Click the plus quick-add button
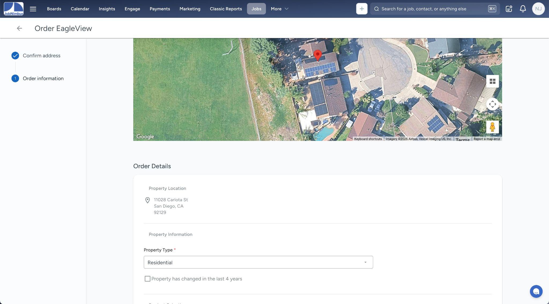The width and height of the screenshot is (549, 304). pos(362,9)
